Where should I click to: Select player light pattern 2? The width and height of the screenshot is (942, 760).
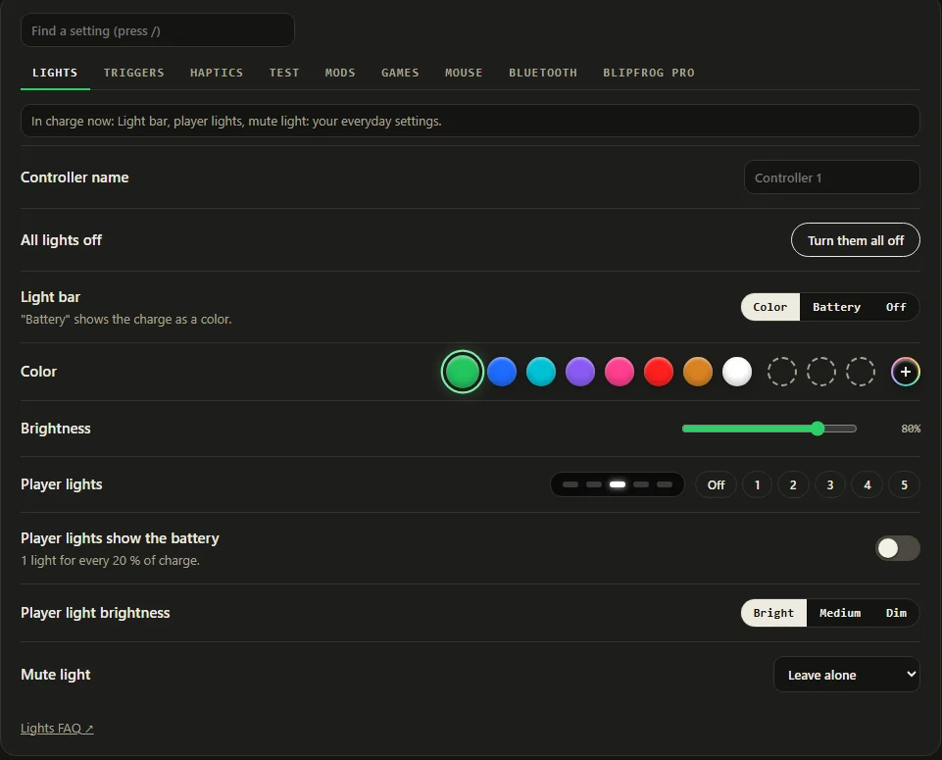793,484
